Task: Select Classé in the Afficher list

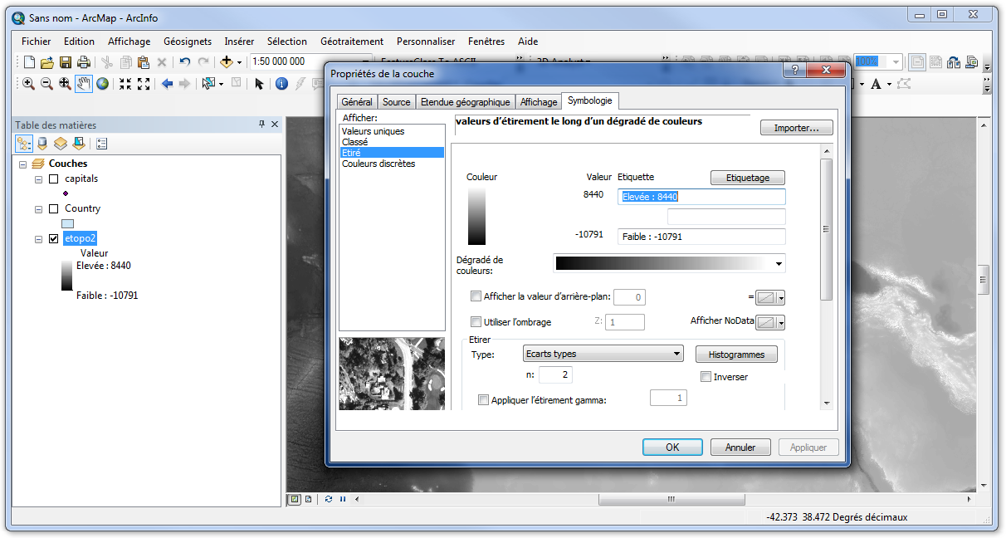Action: click(x=355, y=142)
